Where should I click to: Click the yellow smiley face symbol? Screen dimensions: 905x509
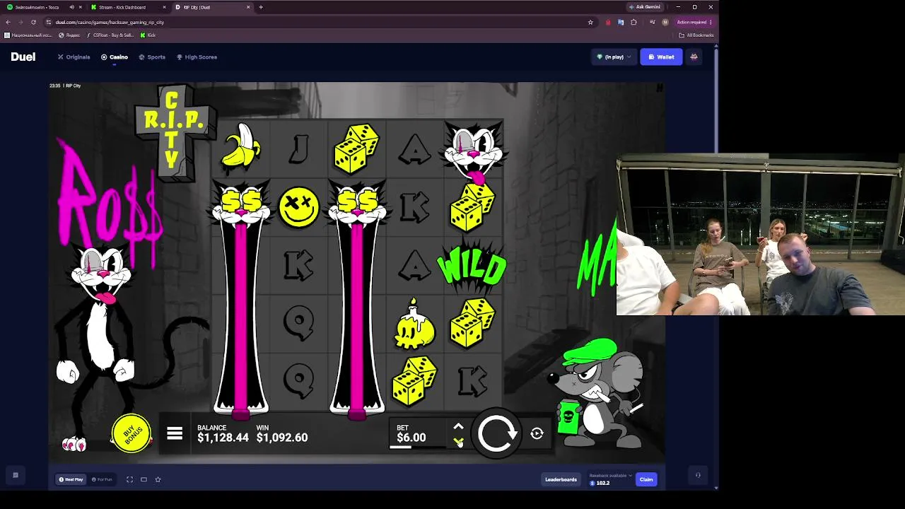coord(299,208)
